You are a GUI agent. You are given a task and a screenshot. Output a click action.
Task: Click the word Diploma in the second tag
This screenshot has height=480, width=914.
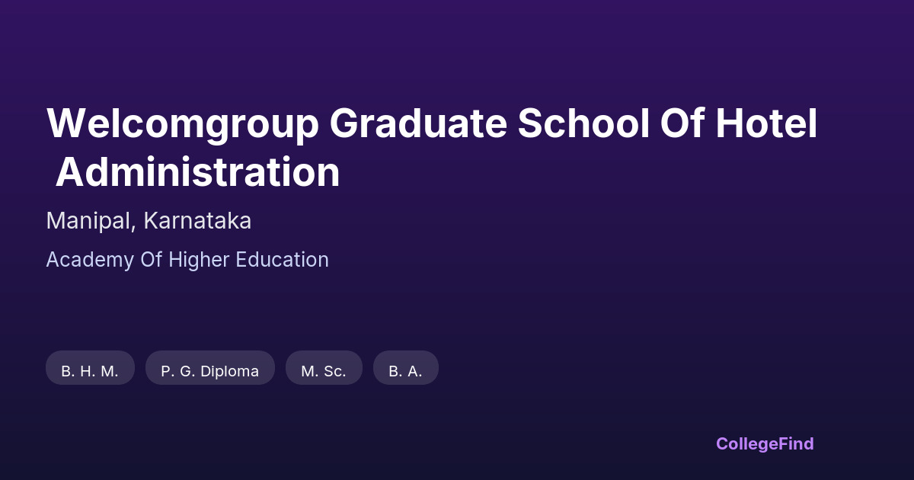pos(229,371)
